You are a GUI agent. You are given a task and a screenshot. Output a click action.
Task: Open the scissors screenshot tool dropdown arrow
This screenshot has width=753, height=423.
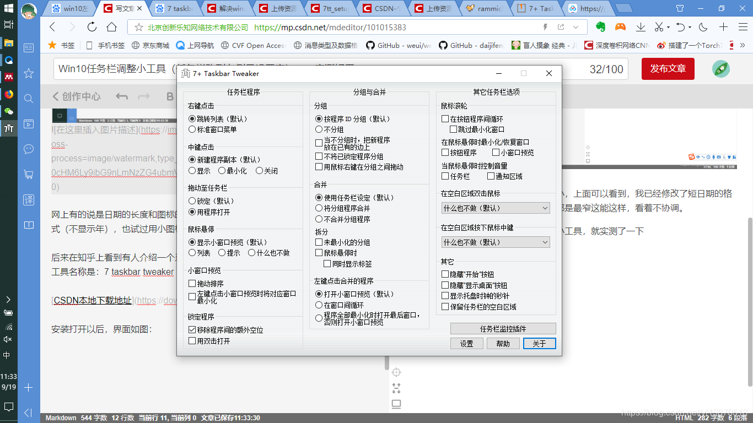[x=668, y=27]
